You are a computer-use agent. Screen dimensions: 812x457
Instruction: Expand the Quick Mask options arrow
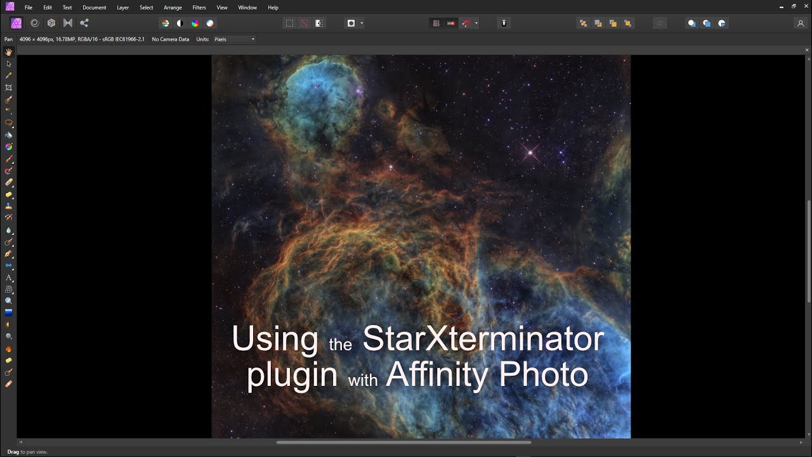click(x=362, y=23)
